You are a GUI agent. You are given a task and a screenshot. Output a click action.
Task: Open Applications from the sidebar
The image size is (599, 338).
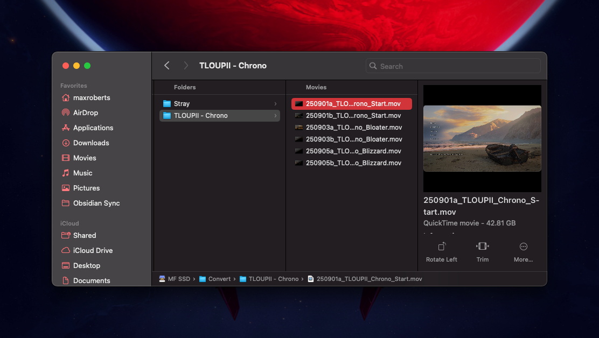(93, 128)
